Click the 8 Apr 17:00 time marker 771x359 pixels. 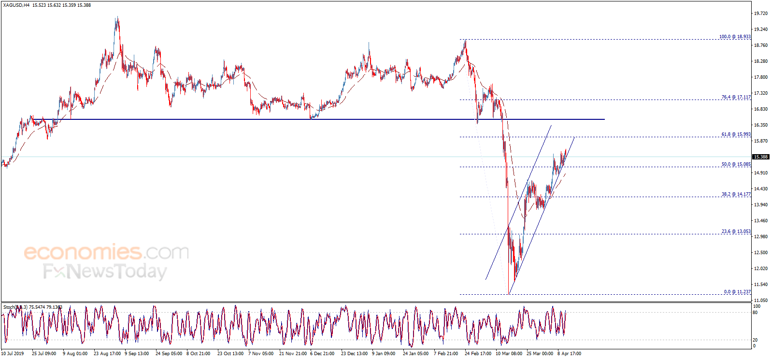(569, 354)
